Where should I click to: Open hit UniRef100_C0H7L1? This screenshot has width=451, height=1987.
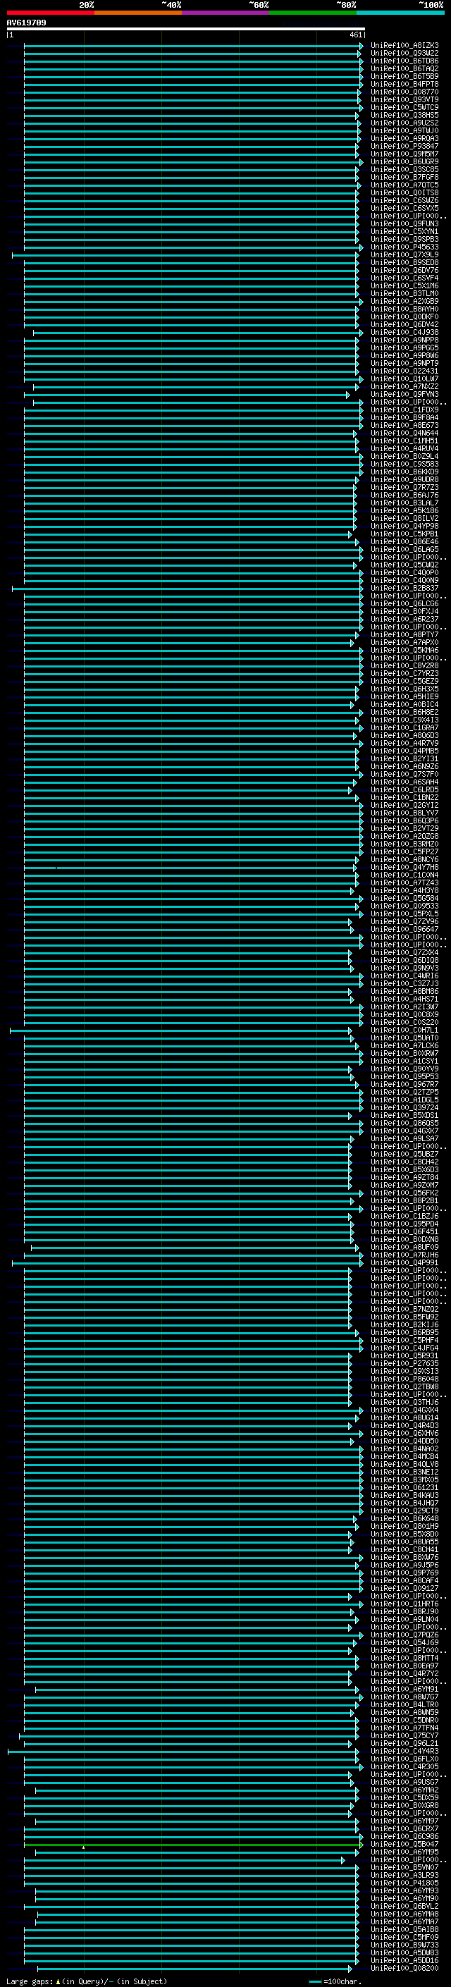[x=404, y=1030]
